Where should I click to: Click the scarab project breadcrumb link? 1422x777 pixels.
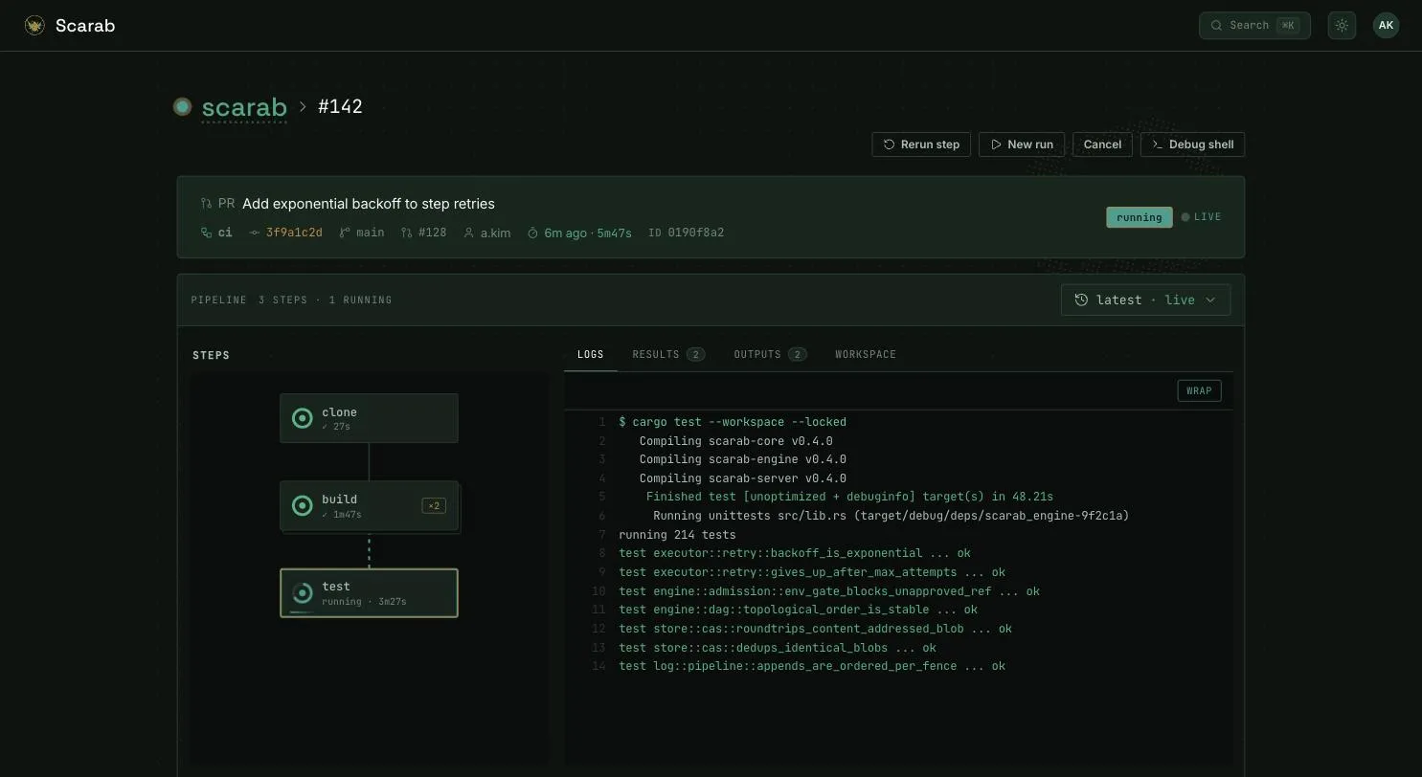[x=244, y=107]
